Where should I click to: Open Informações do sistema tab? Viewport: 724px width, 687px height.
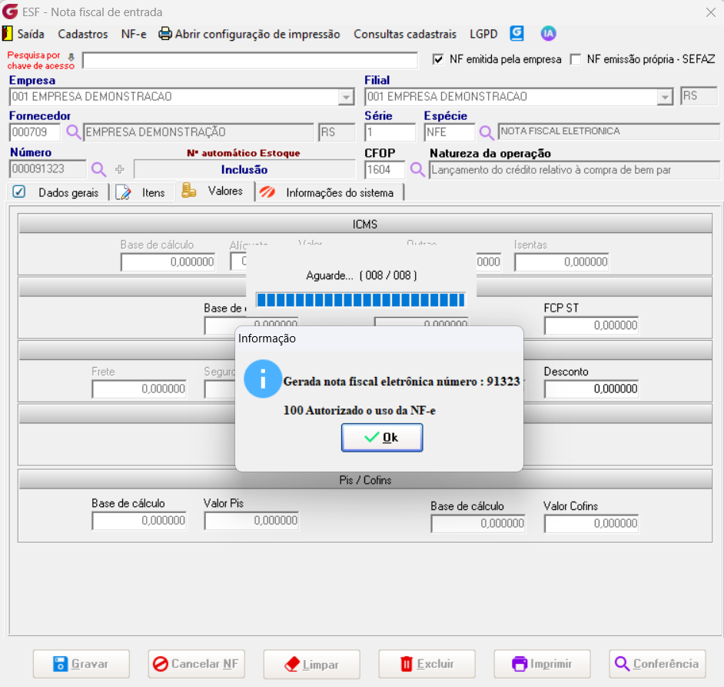coord(329,192)
